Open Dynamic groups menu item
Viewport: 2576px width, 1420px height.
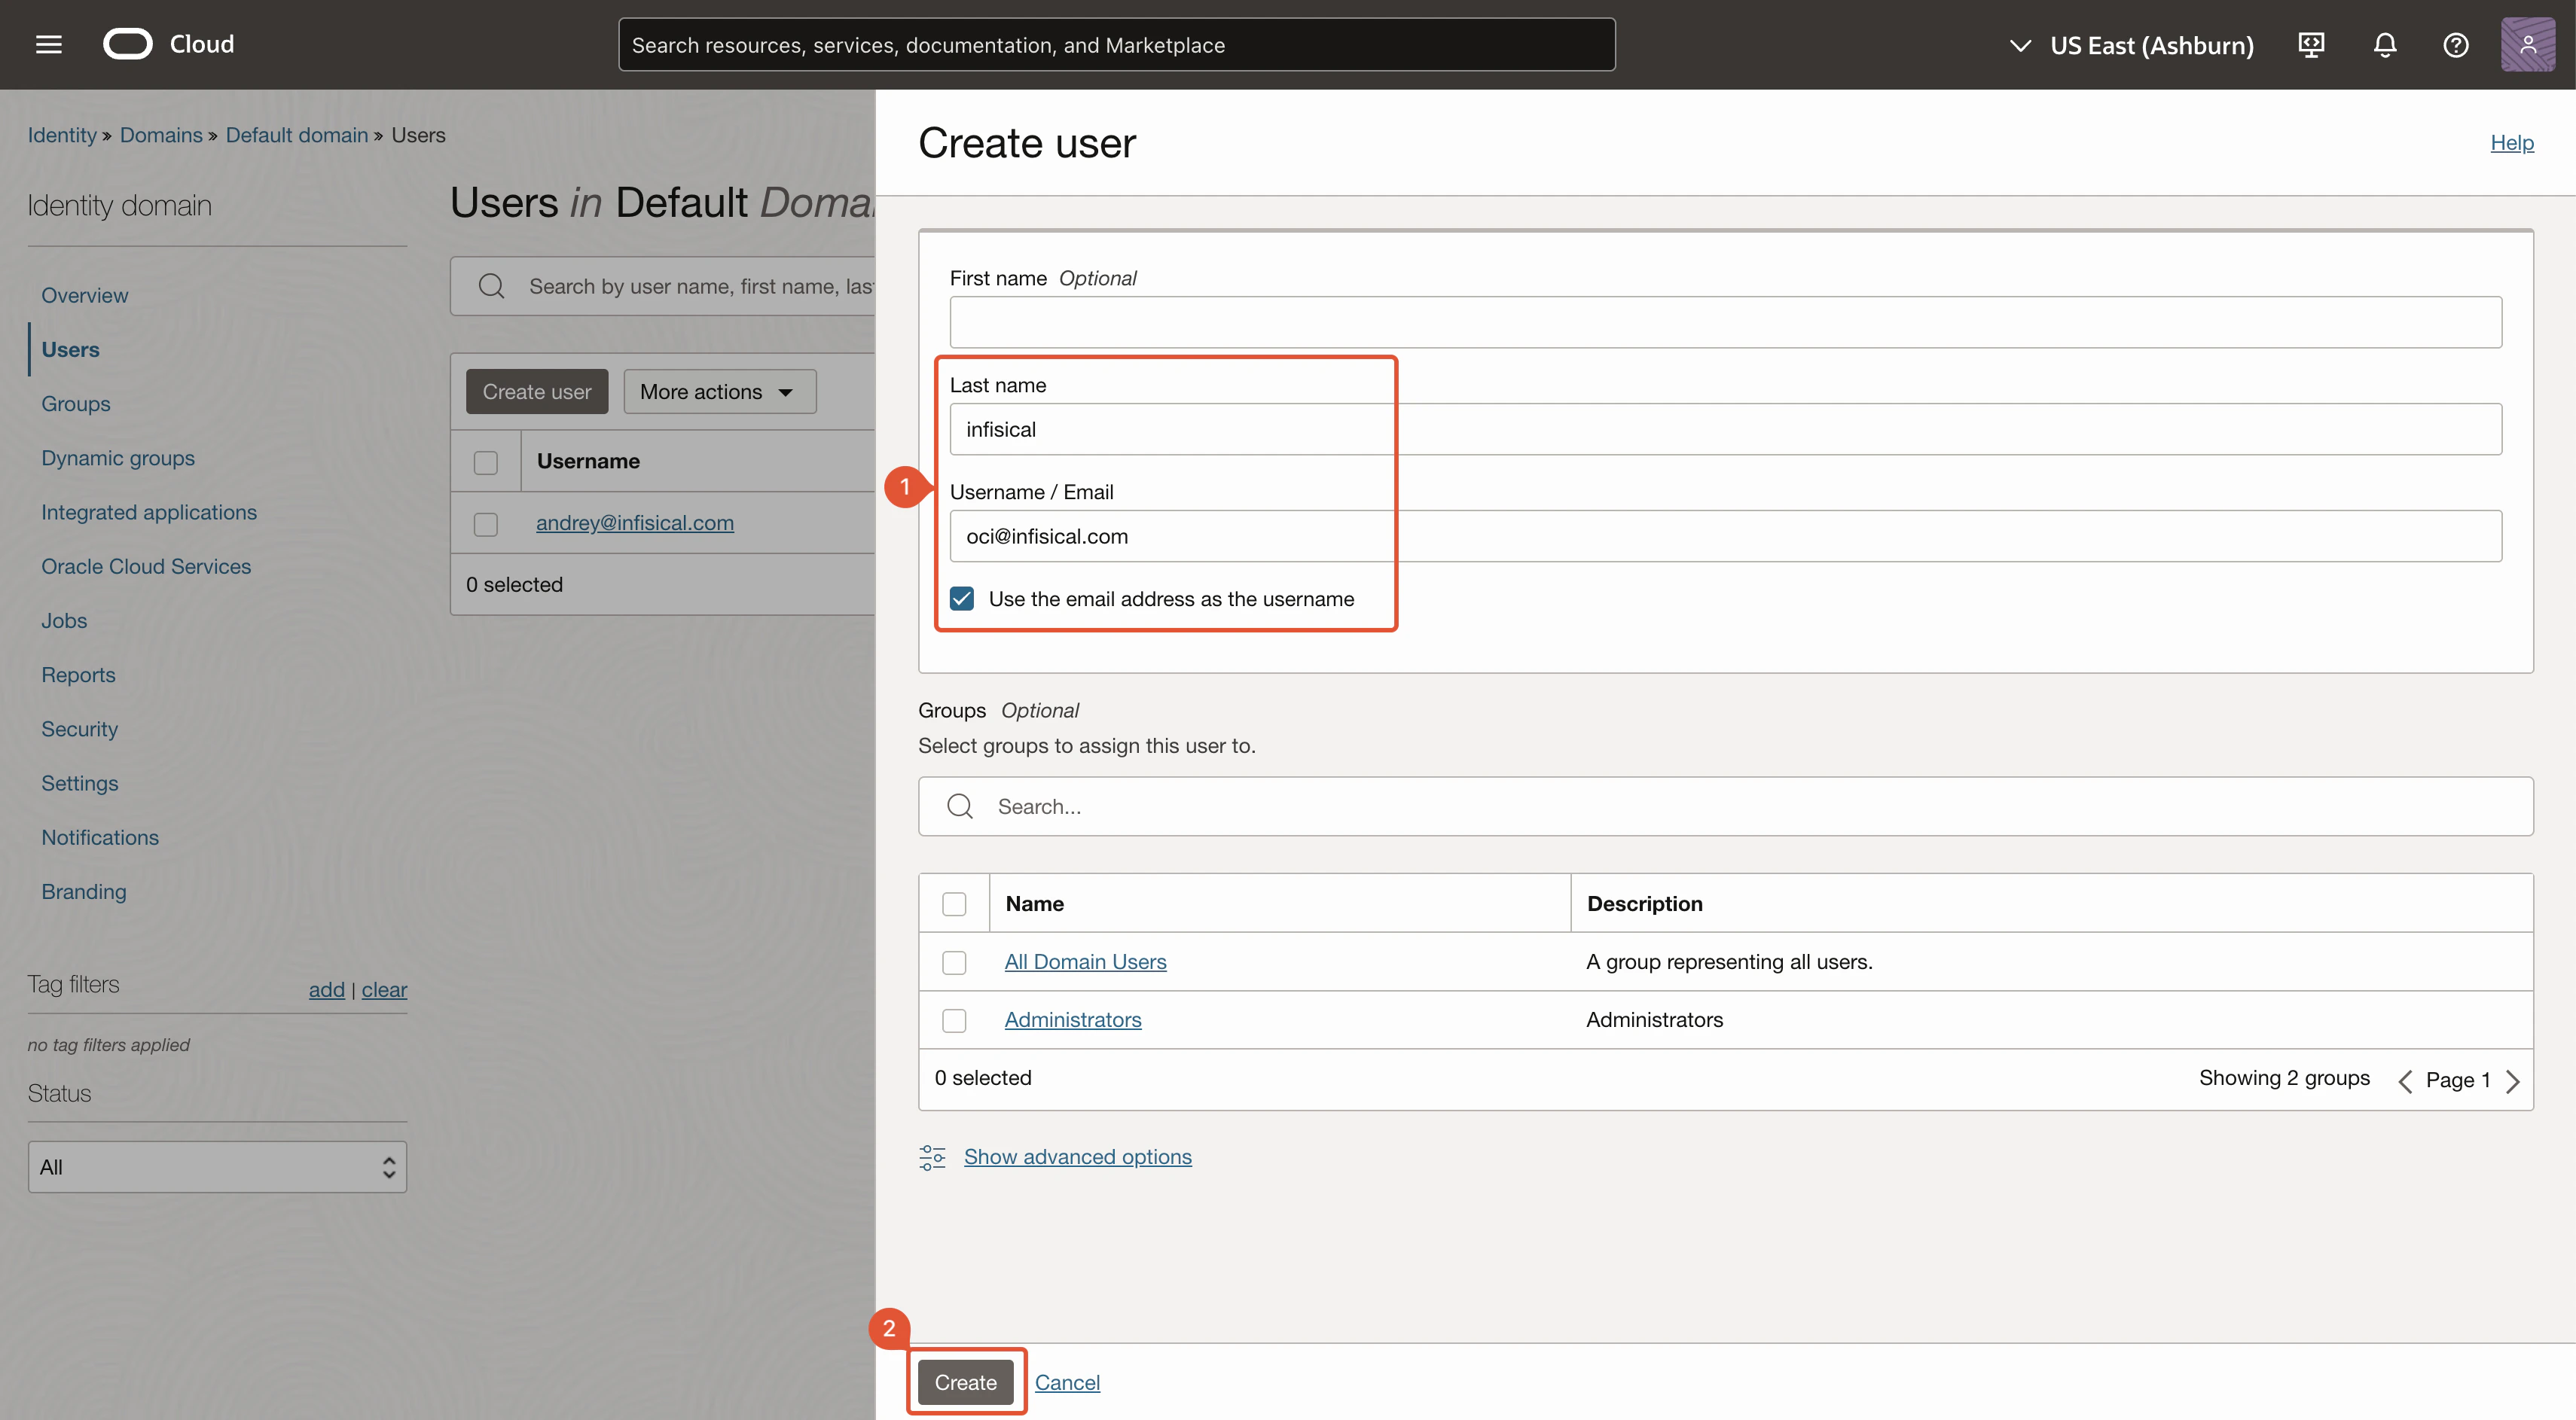[118, 458]
